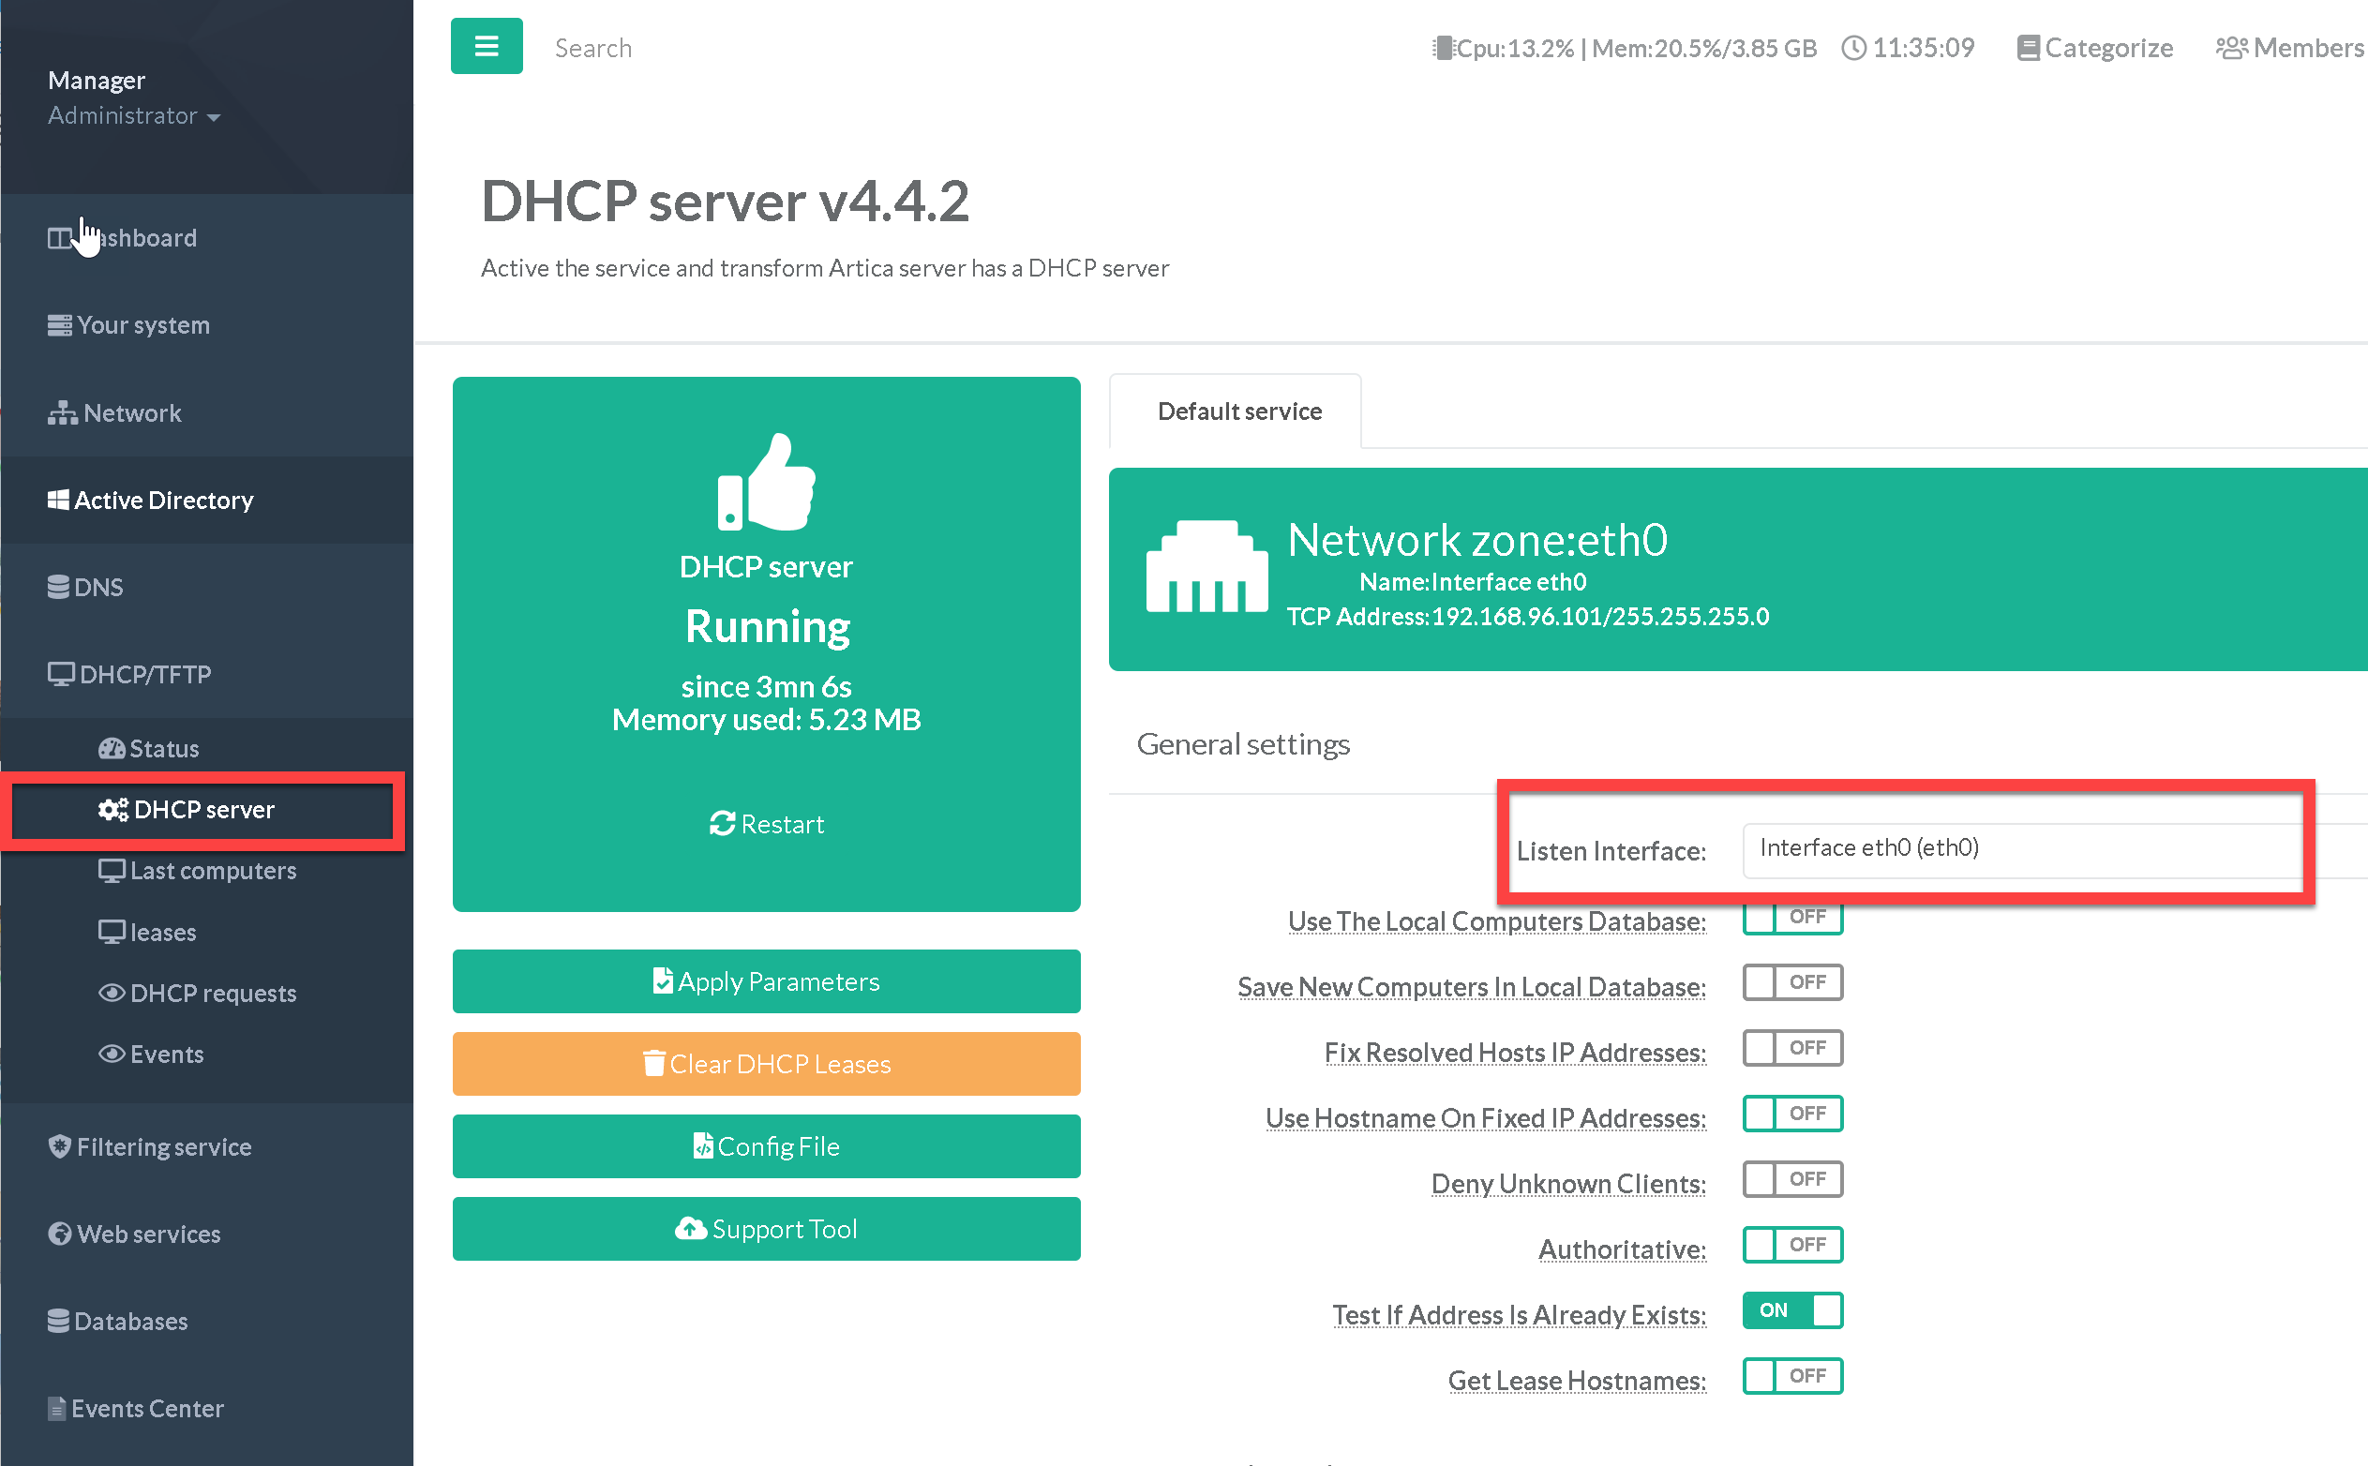Enable the Authoritative toggle
This screenshot has height=1466, width=2368.
pyautogui.click(x=1791, y=1244)
